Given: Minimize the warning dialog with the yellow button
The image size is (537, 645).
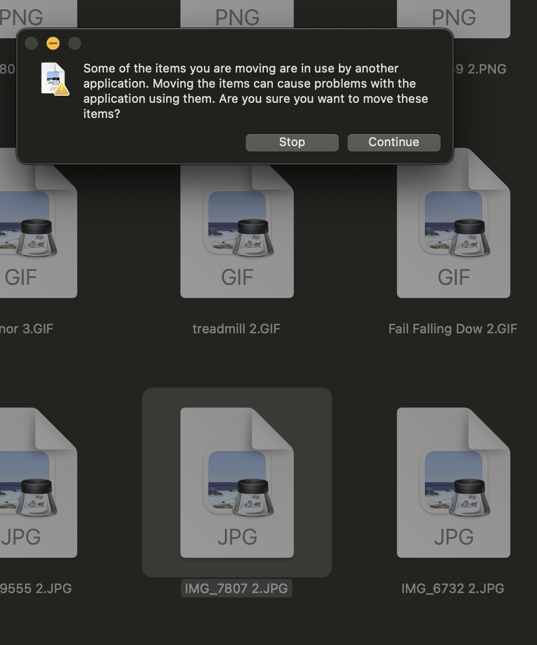Looking at the screenshot, I should [x=53, y=43].
